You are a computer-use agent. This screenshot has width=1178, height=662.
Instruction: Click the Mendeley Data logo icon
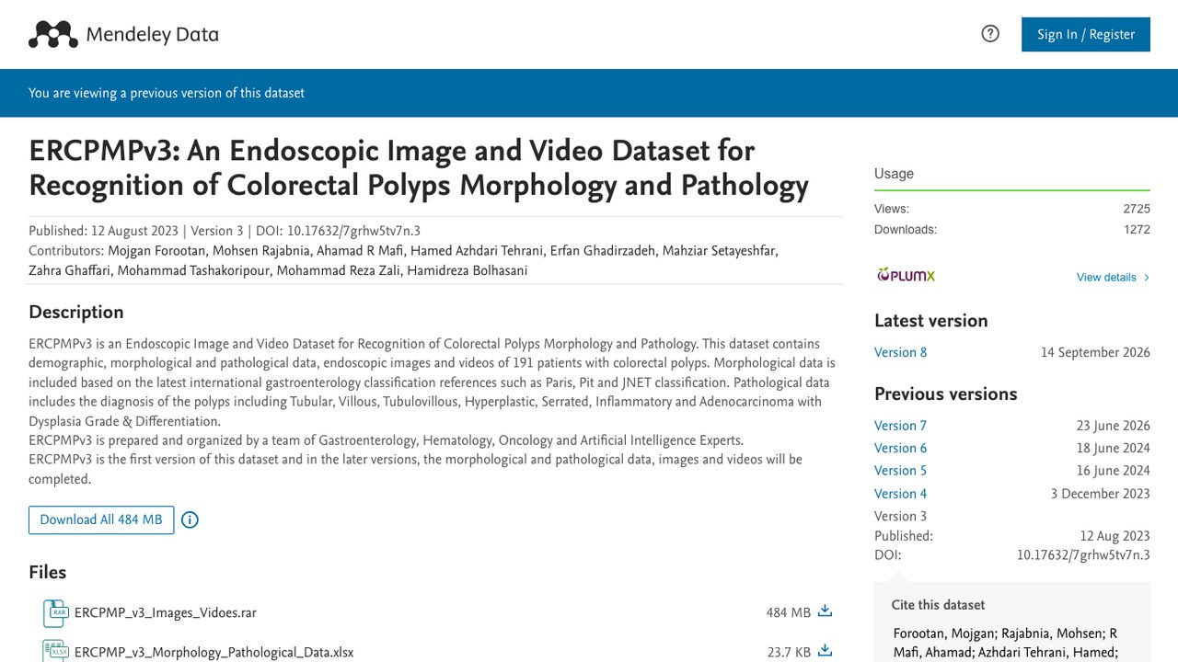click(53, 35)
